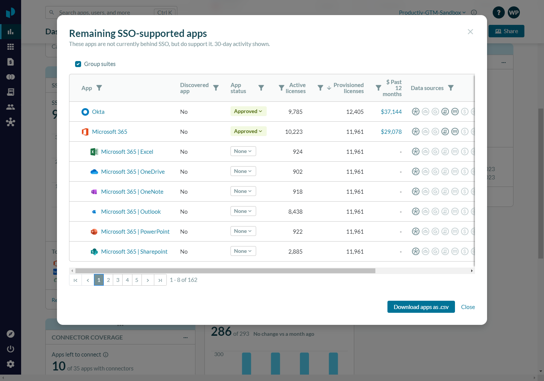Go to page 4 of results
Screen dimensions: 544x381
click(127, 280)
